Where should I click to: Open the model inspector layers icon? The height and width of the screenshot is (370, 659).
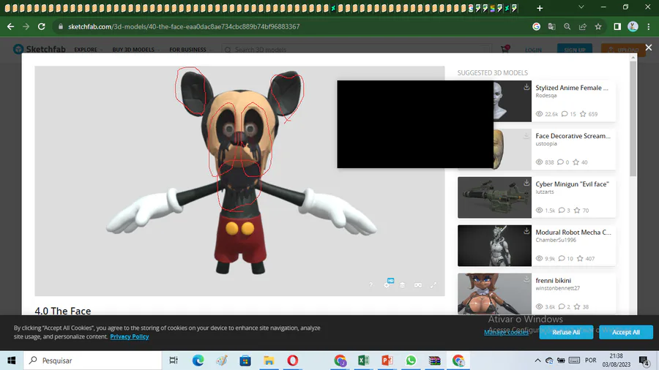(x=402, y=285)
